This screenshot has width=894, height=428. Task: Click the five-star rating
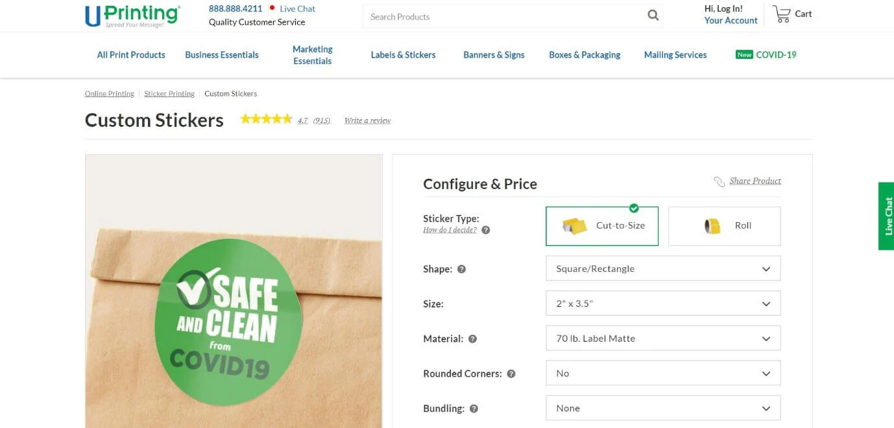(266, 119)
